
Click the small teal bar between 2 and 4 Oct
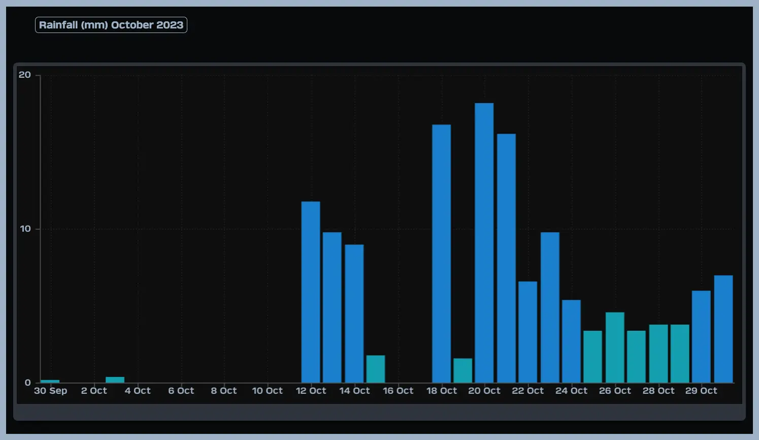tap(115, 380)
